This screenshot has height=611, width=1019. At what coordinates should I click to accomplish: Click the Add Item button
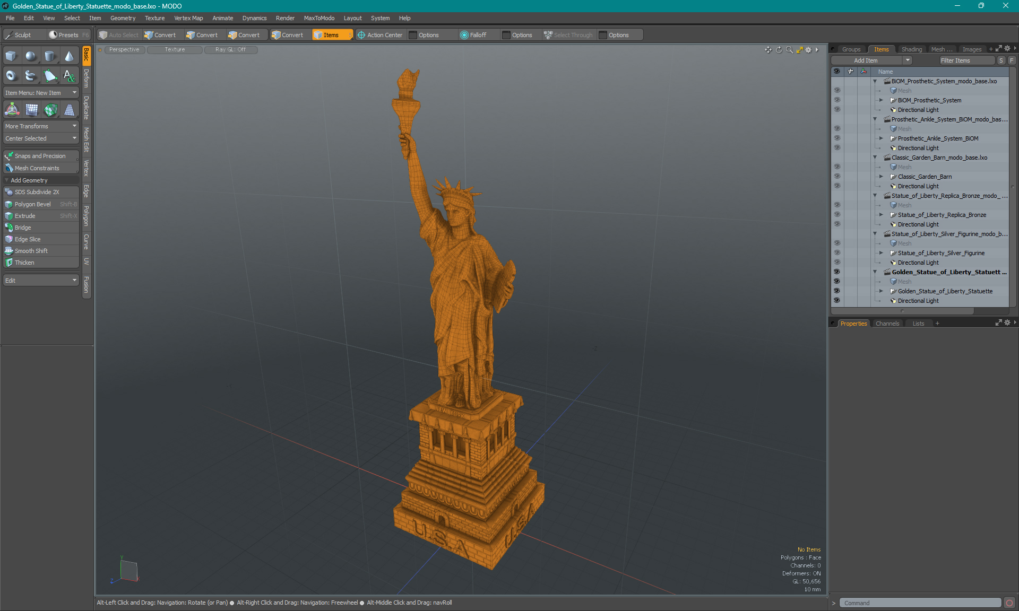click(x=866, y=60)
